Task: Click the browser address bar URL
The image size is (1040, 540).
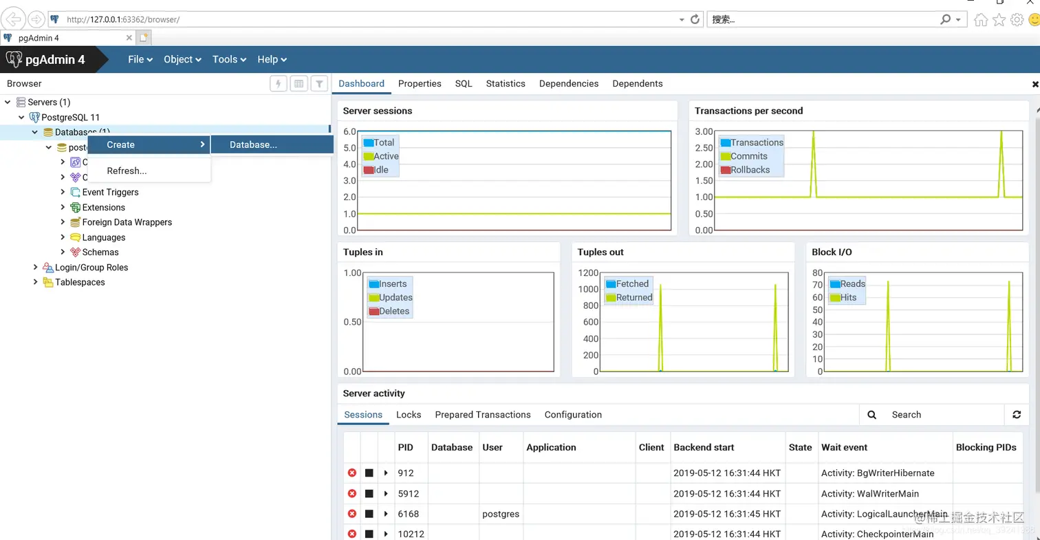Action: point(365,19)
